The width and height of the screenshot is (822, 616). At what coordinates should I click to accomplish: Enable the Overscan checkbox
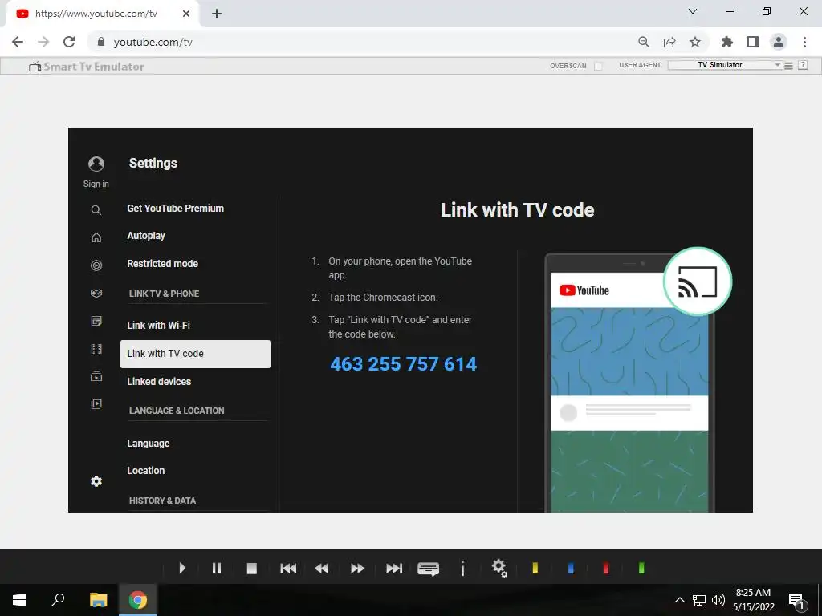[x=598, y=66]
